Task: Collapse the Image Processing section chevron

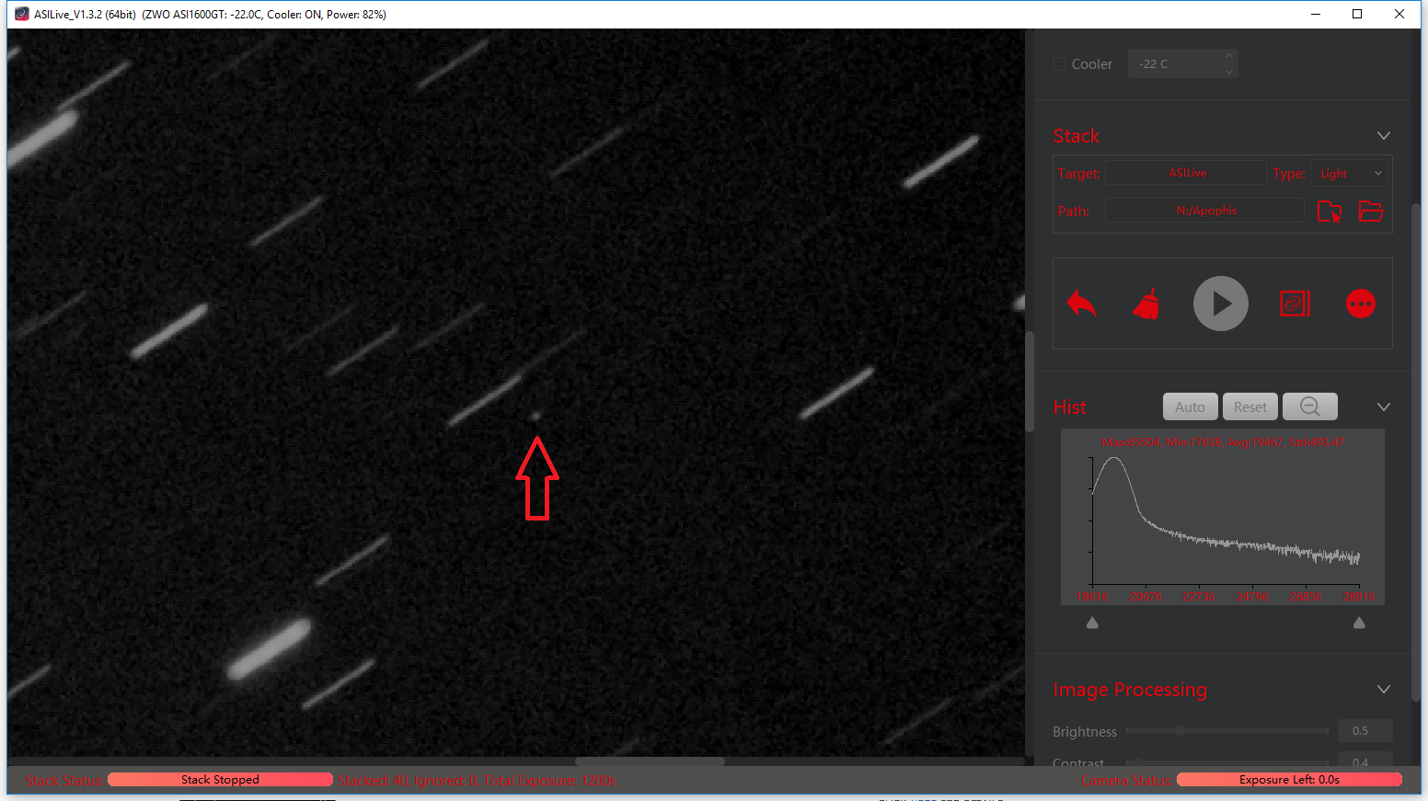Action: coord(1383,690)
